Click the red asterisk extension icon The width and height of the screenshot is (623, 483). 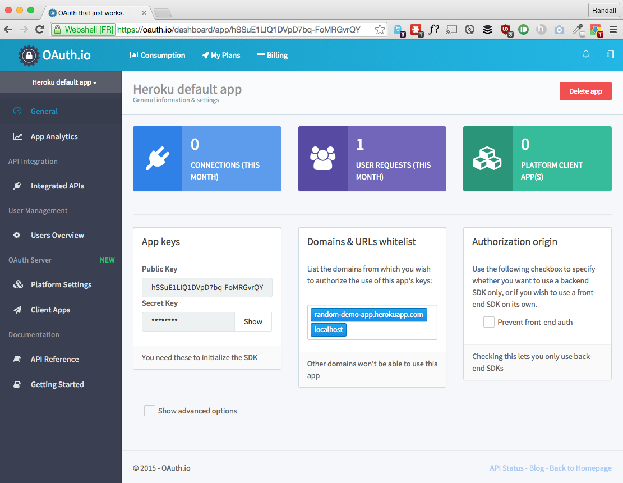click(x=416, y=30)
